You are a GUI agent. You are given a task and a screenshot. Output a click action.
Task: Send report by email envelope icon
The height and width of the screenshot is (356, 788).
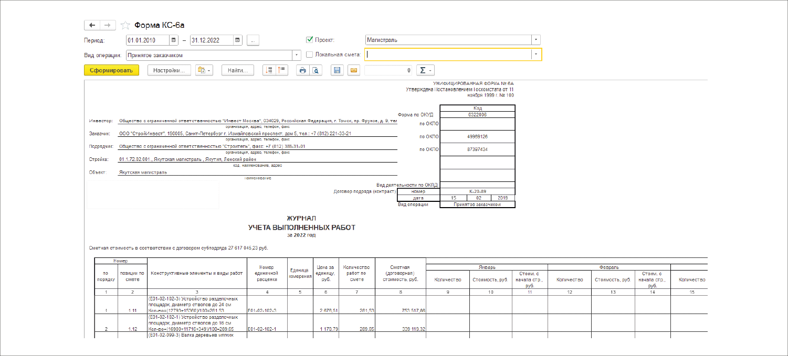click(353, 70)
